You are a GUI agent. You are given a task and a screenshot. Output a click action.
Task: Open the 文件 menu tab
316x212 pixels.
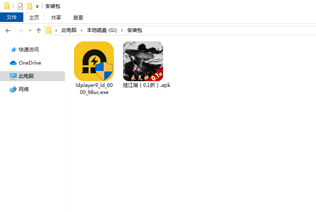tap(12, 17)
